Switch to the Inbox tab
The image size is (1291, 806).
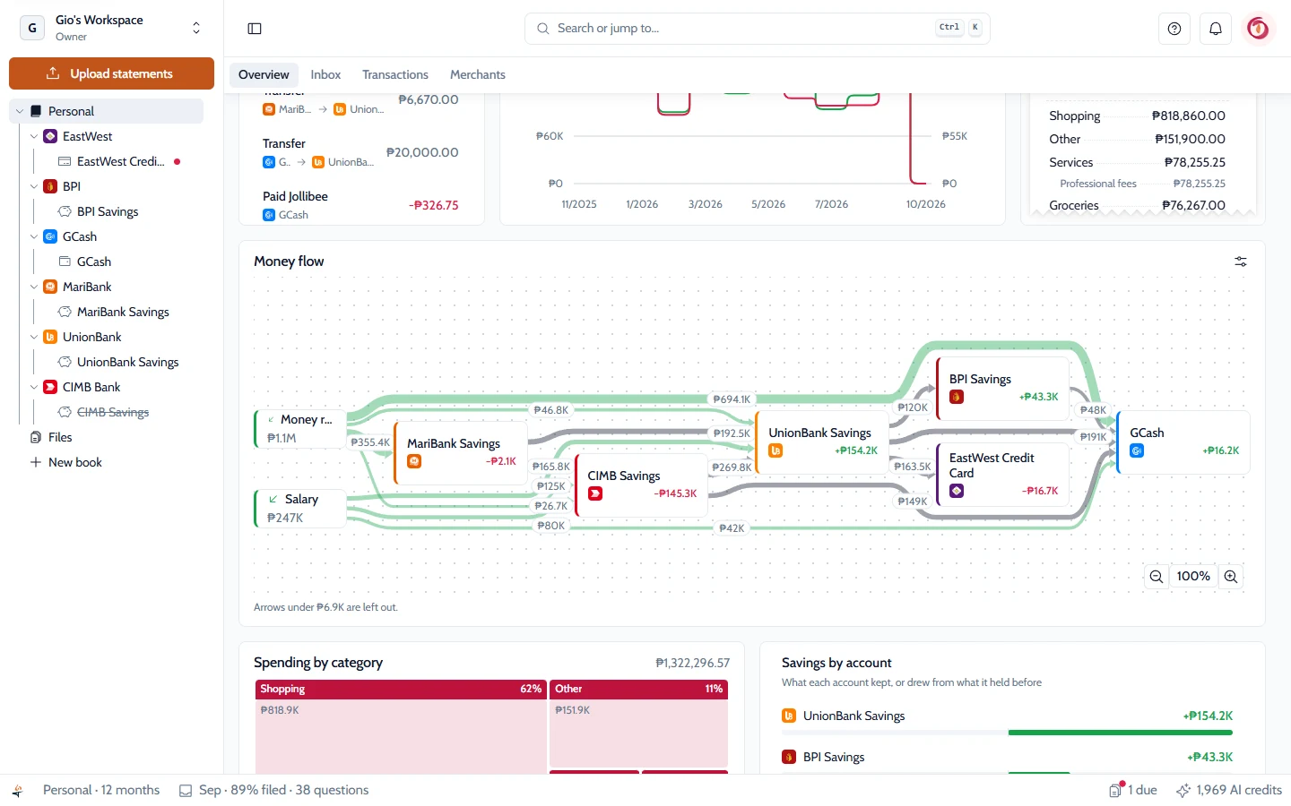[325, 74]
